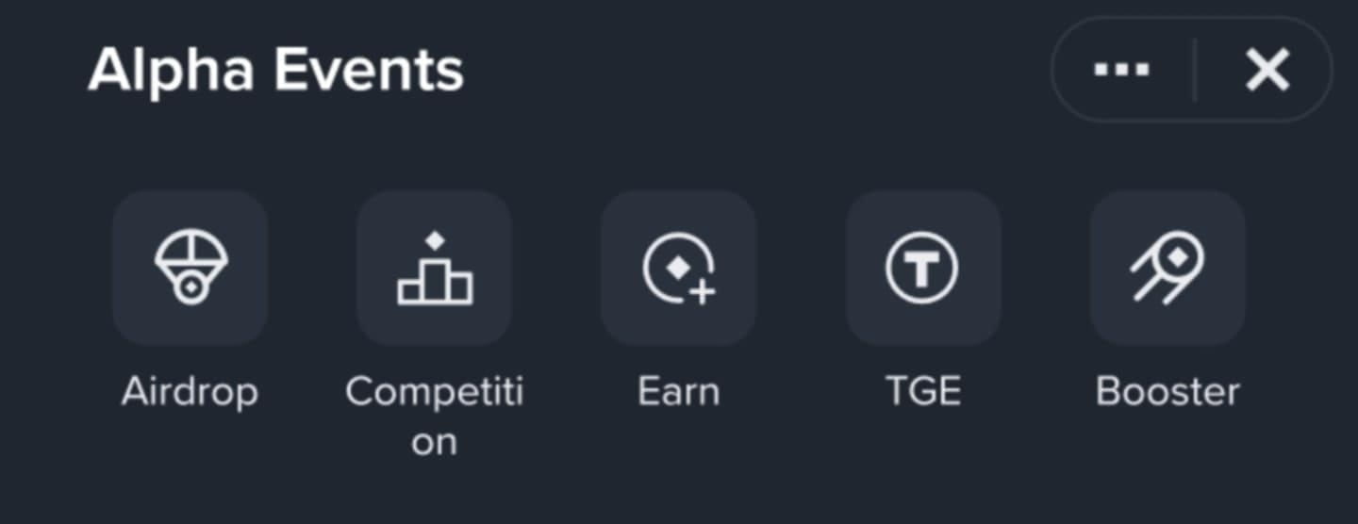Image resolution: width=1358 pixels, height=524 pixels.
Task: Open the Airdrop parachute icon
Action: click(x=190, y=268)
